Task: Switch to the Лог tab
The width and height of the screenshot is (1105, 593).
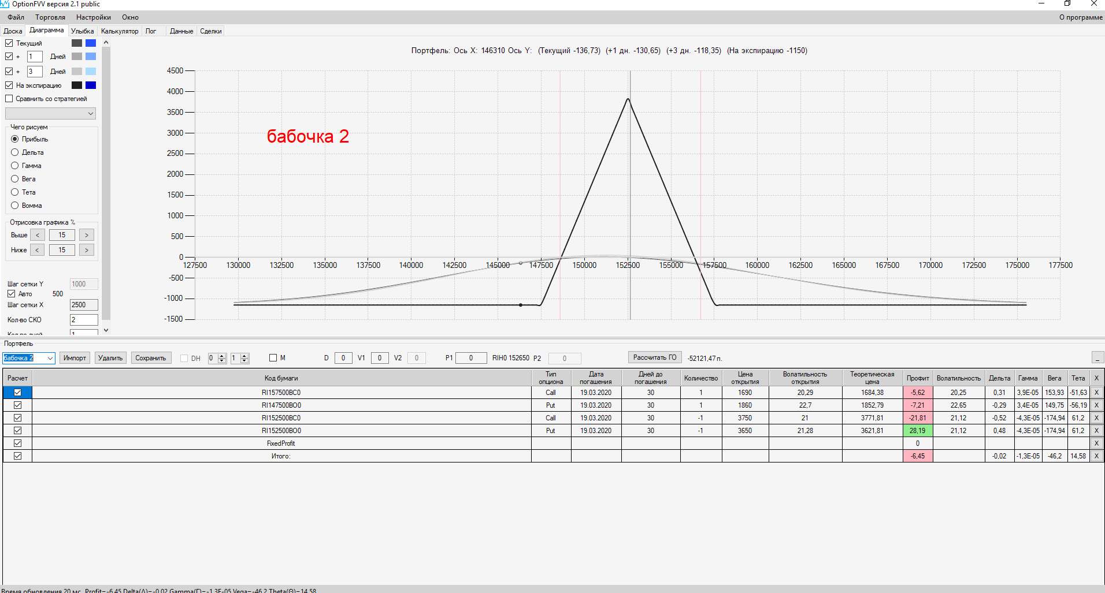Action: [x=151, y=31]
